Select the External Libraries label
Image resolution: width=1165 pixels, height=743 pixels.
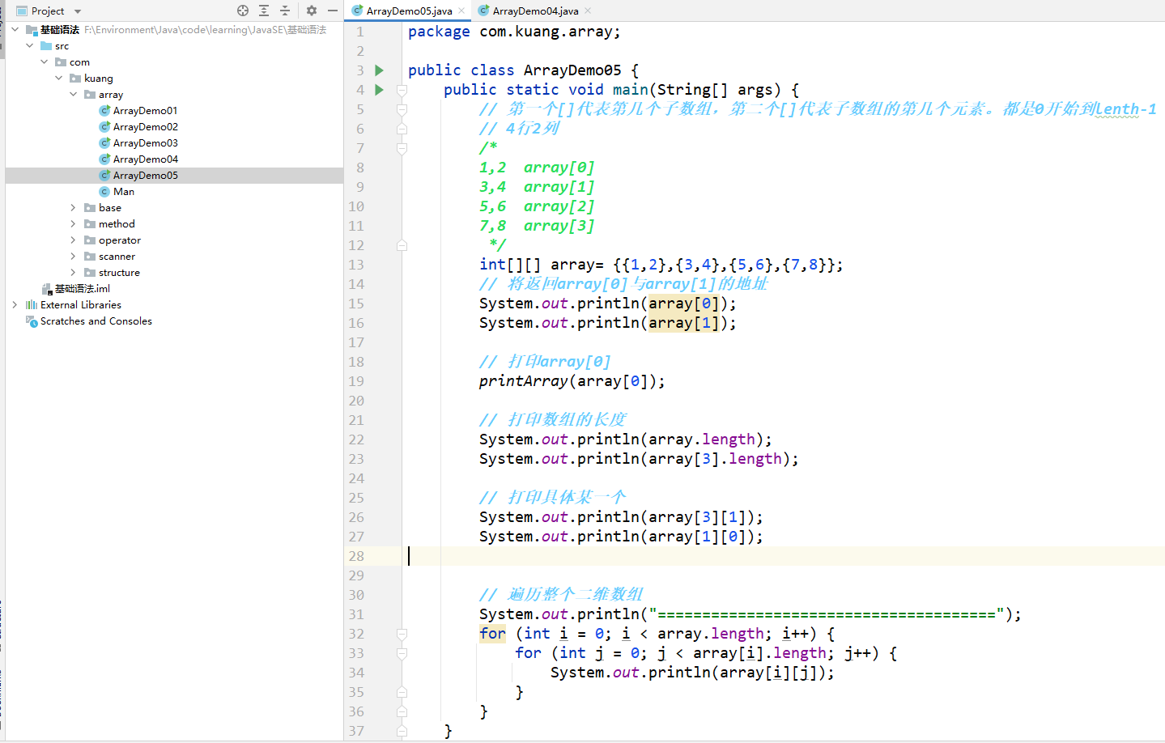[81, 305]
